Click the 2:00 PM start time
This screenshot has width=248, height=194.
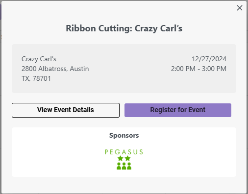click(183, 69)
